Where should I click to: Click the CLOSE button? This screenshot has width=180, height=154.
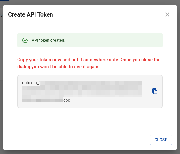161,140
